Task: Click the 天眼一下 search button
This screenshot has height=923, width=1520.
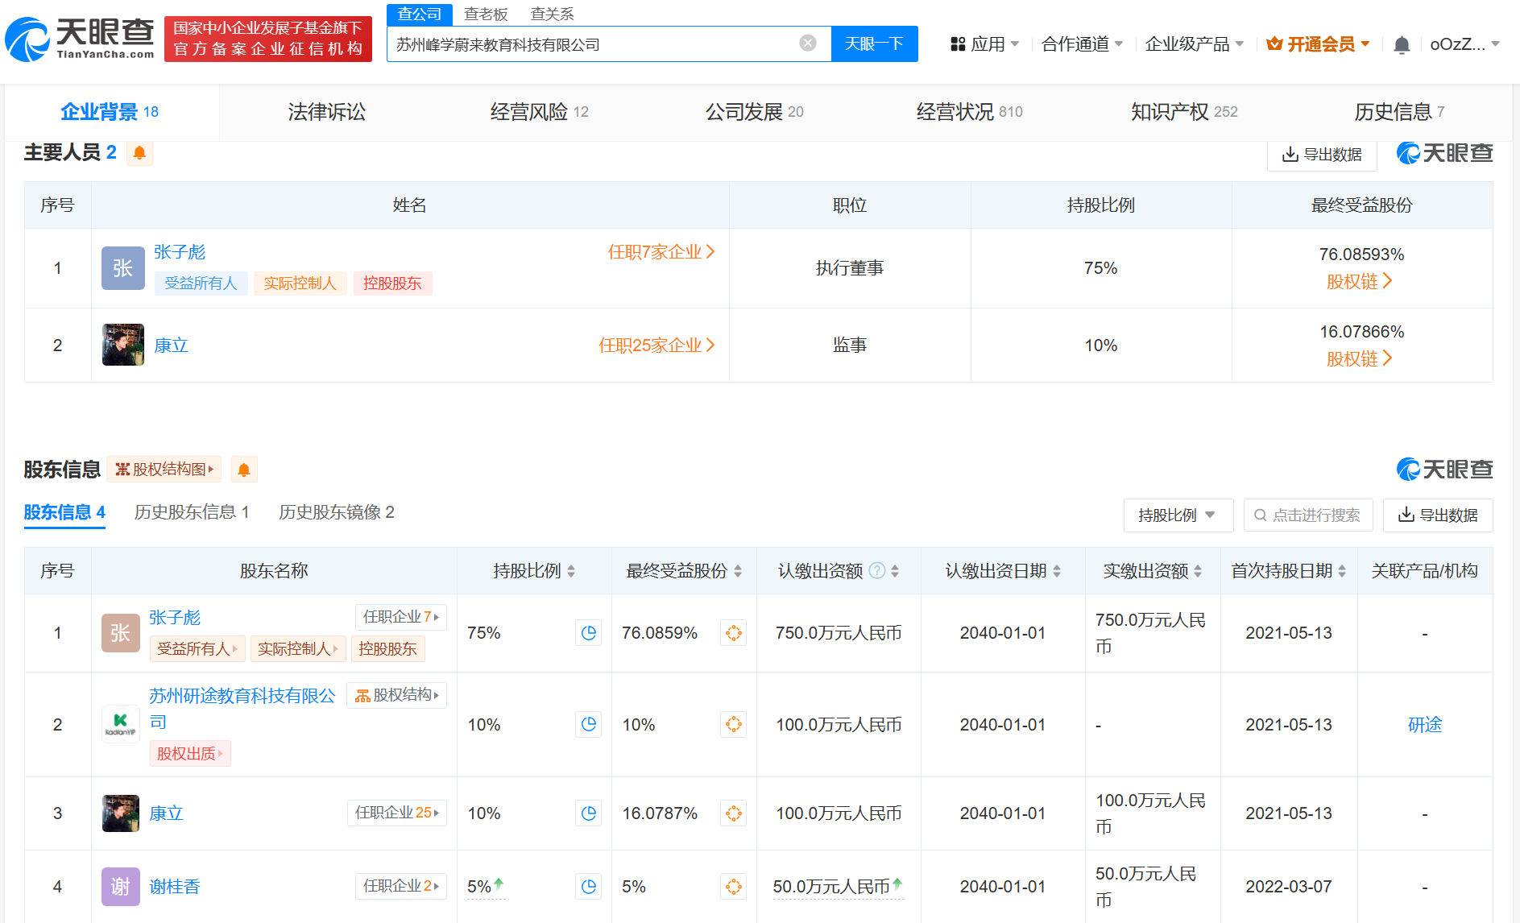Action: click(x=874, y=43)
